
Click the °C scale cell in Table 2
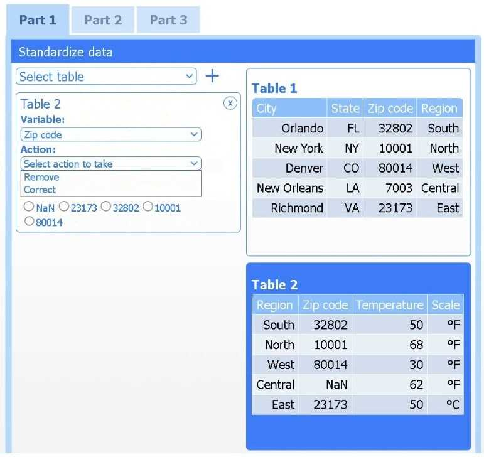[445, 405]
